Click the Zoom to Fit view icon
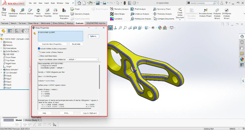 click(120, 28)
